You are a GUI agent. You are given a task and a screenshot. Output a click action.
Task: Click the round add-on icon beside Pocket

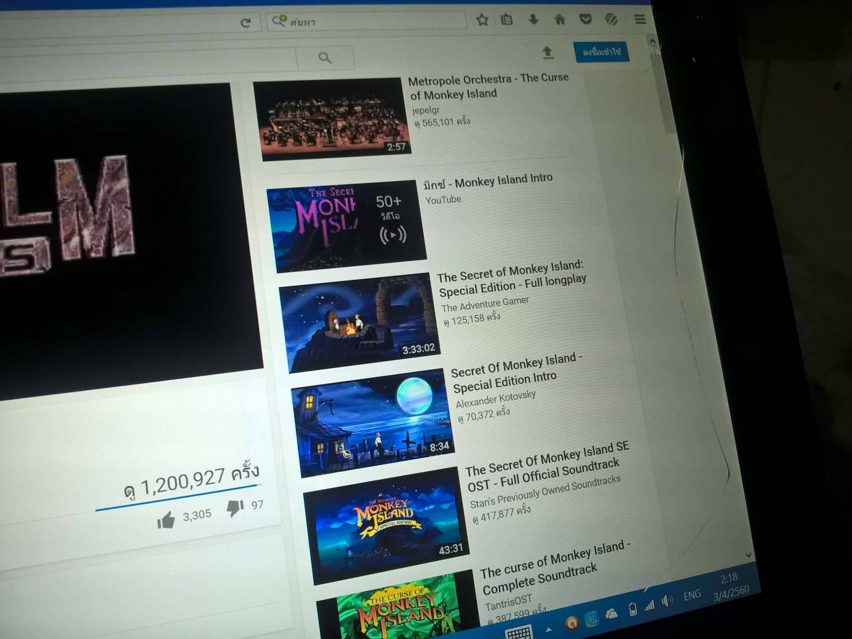tap(611, 19)
